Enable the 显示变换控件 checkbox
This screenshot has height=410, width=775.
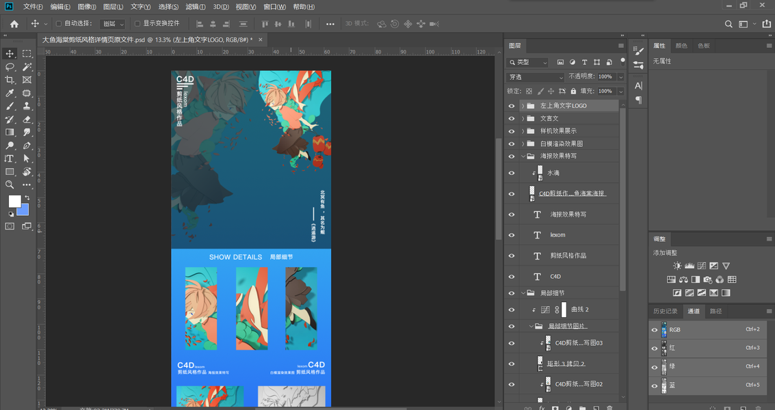click(138, 24)
